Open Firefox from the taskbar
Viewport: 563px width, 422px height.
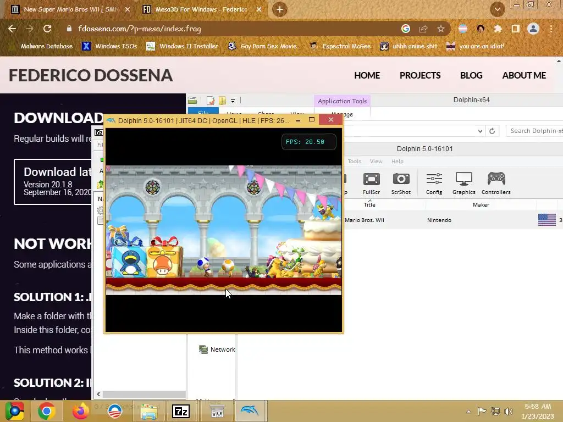point(80,411)
